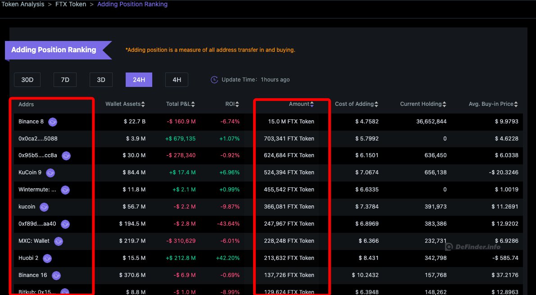The height and width of the screenshot is (295, 536).
Task: Select the 30D time range
Action: [27, 80]
